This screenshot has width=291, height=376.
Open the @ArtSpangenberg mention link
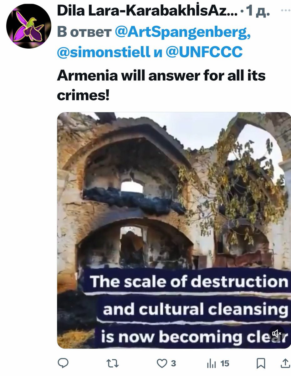point(183,32)
